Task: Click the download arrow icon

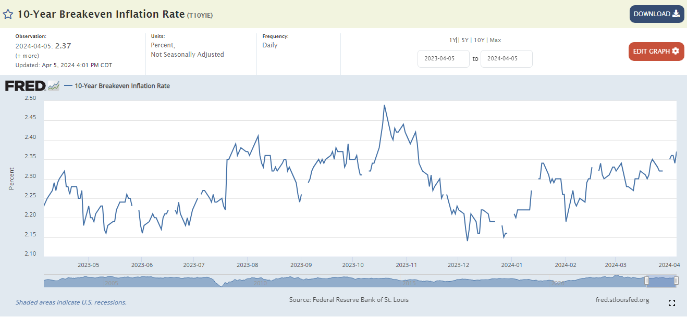Action: 676,14
